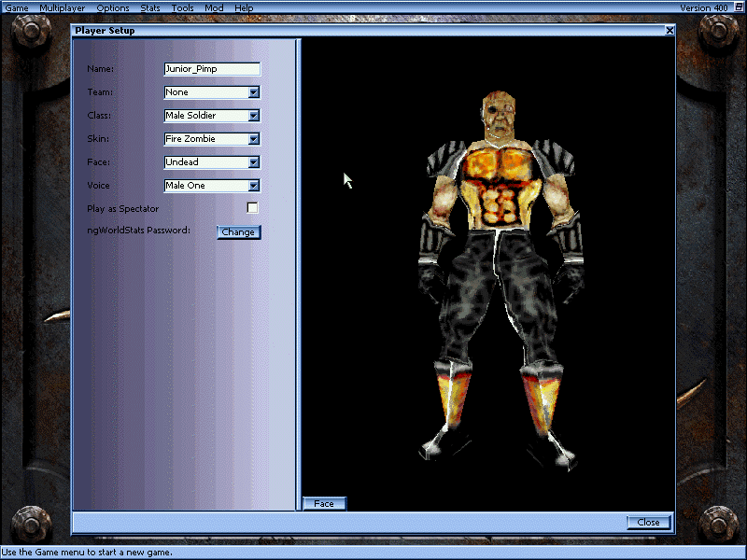Open the Options menu

point(112,7)
